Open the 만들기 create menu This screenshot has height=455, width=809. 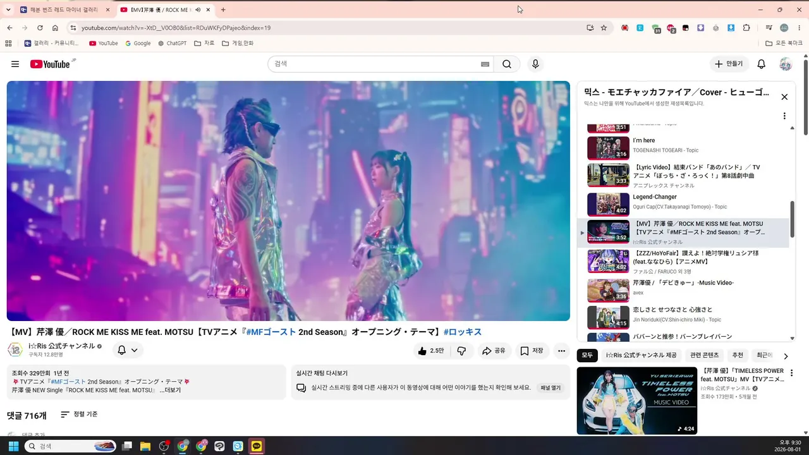(728, 64)
